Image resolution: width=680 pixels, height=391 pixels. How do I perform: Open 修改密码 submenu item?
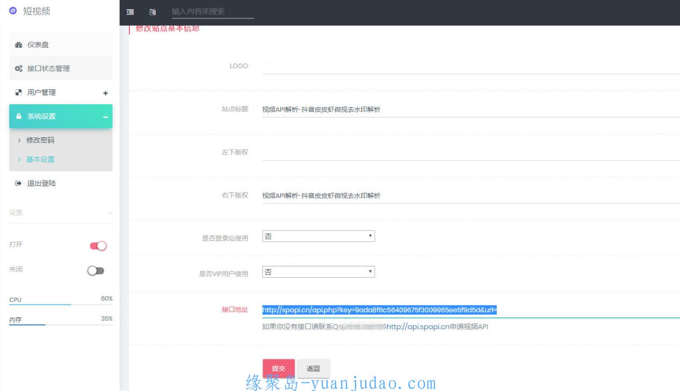click(40, 140)
